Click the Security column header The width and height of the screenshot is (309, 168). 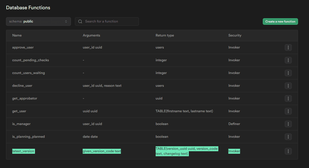[235, 35]
